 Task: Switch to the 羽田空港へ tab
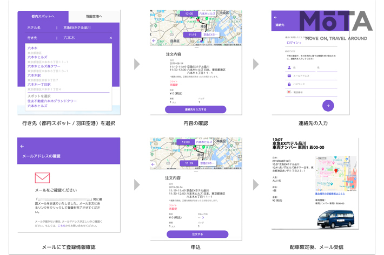pyautogui.click(x=94, y=17)
